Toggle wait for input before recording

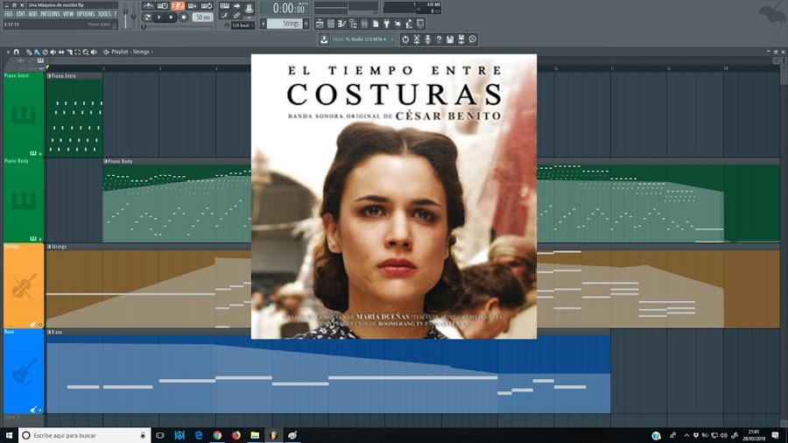[x=162, y=6]
